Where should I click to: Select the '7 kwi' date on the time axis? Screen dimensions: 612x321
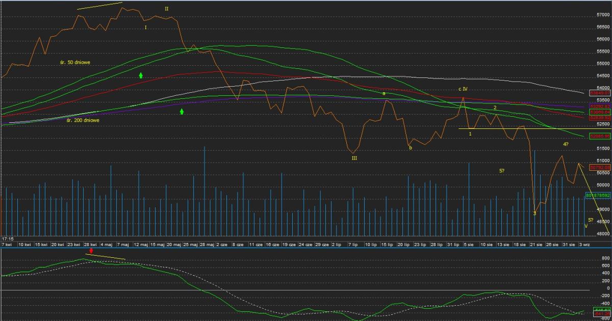8,245
